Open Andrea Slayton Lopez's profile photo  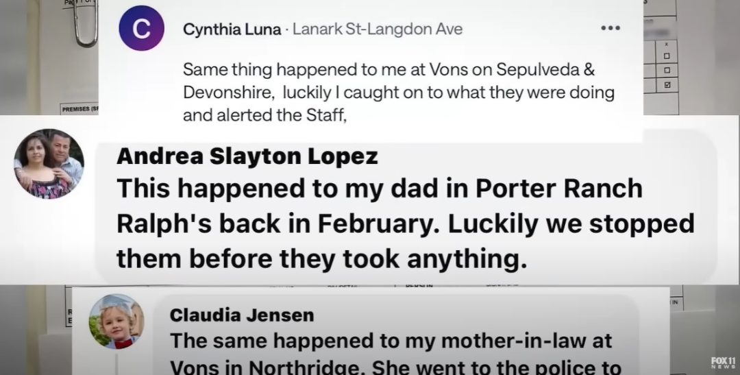click(x=49, y=164)
